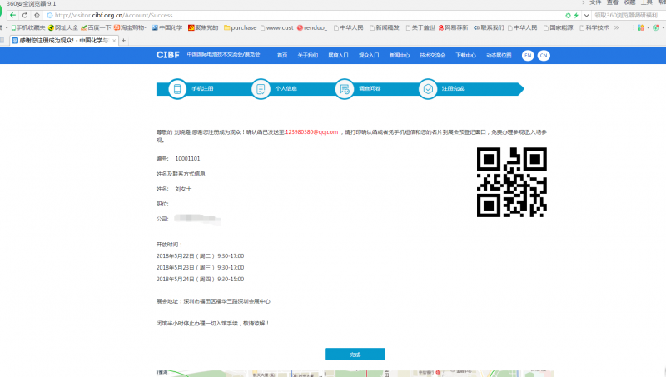Open the 新闻中心 navigation menu
Viewport: 666px width, 377px height.
(399, 55)
